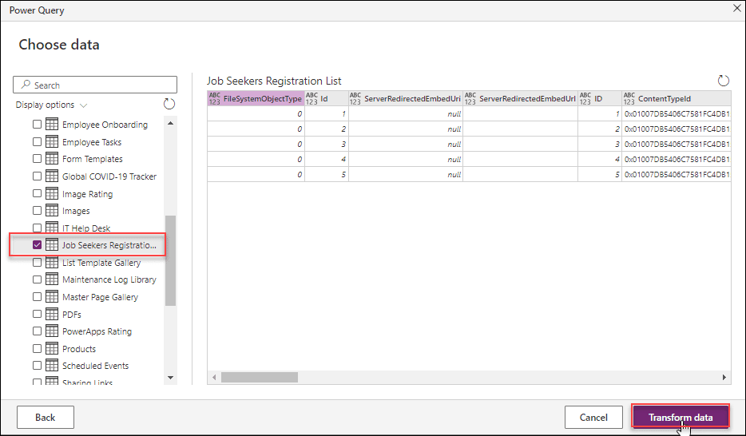
Task: Refresh the navigator list icon
Action: pyautogui.click(x=169, y=104)
